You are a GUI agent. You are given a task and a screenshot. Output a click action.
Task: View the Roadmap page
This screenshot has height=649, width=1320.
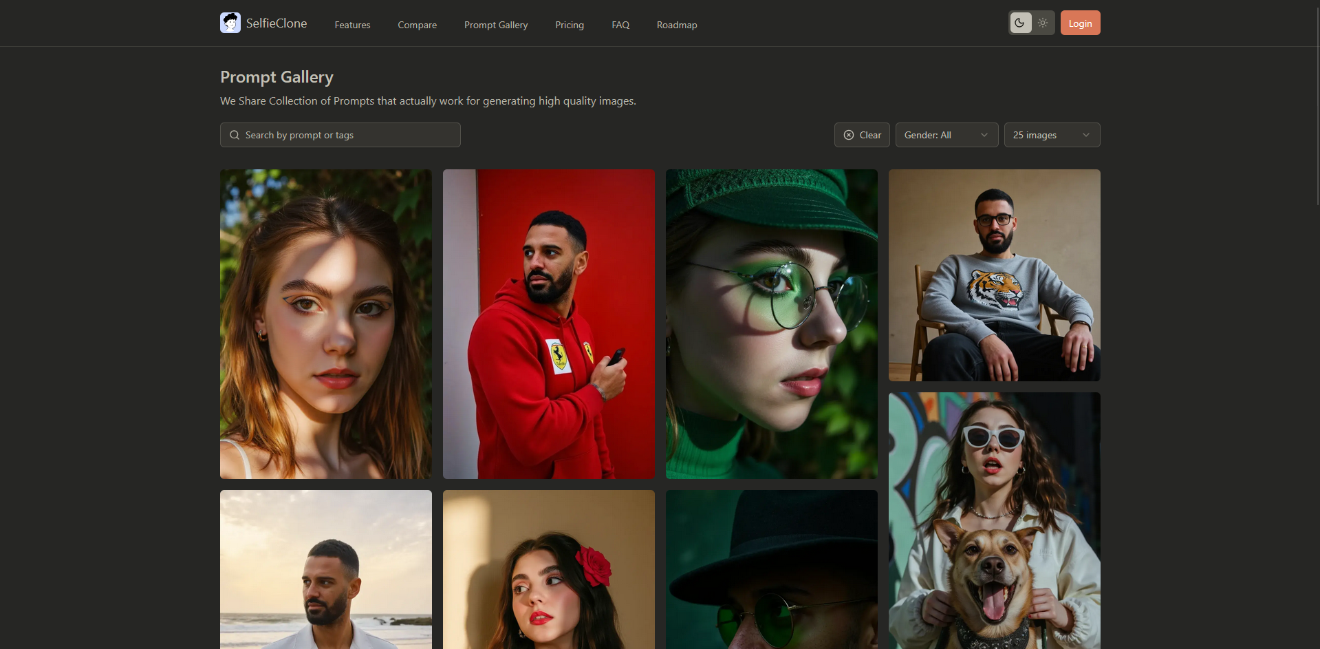(x=677, y=25)
